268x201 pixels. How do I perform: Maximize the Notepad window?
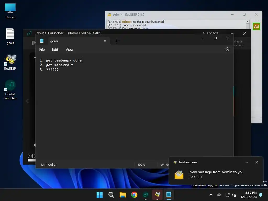pyautogui.click(x=215, y=38)
